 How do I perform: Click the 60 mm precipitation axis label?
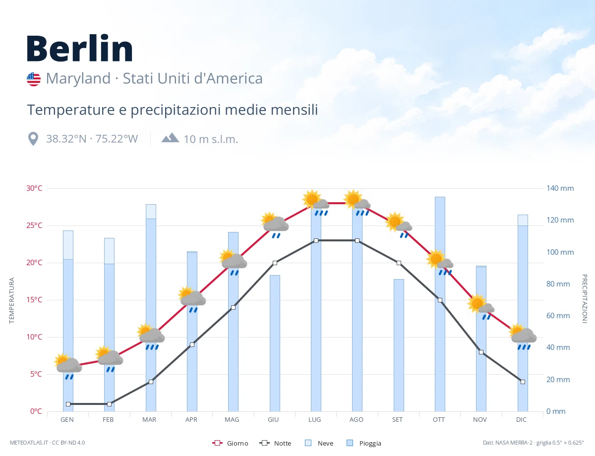coord(558,316)
